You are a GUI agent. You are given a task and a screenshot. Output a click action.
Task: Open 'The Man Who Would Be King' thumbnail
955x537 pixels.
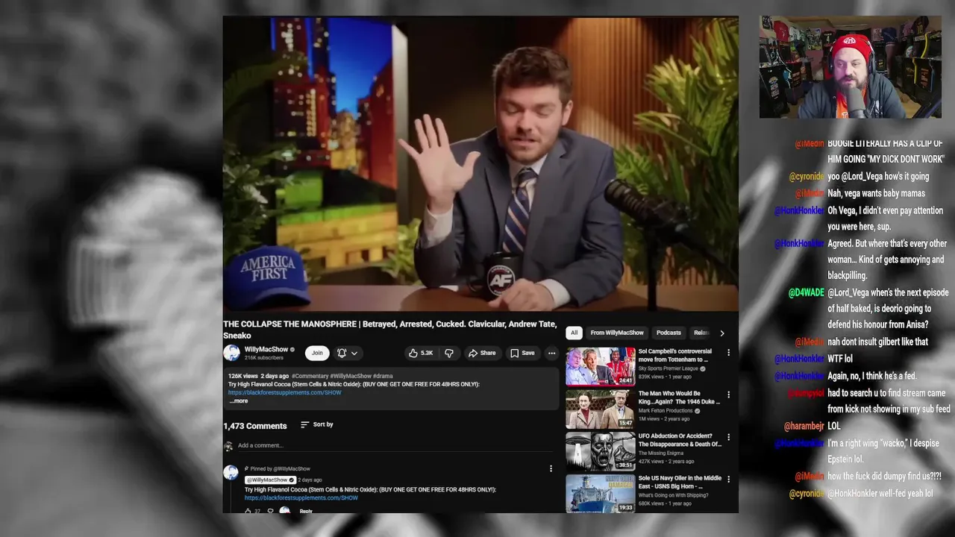click(600, 408)
